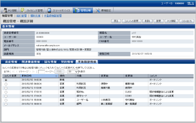Select radio for ユーザー名 change row
This screenshot has height=123, width=196.
(6, 100)
